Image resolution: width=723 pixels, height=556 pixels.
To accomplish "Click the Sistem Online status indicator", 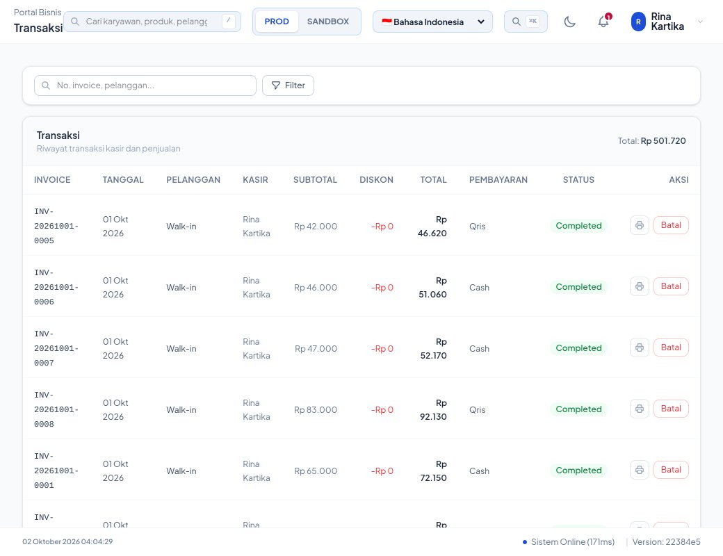I will [x=569, y=541].
